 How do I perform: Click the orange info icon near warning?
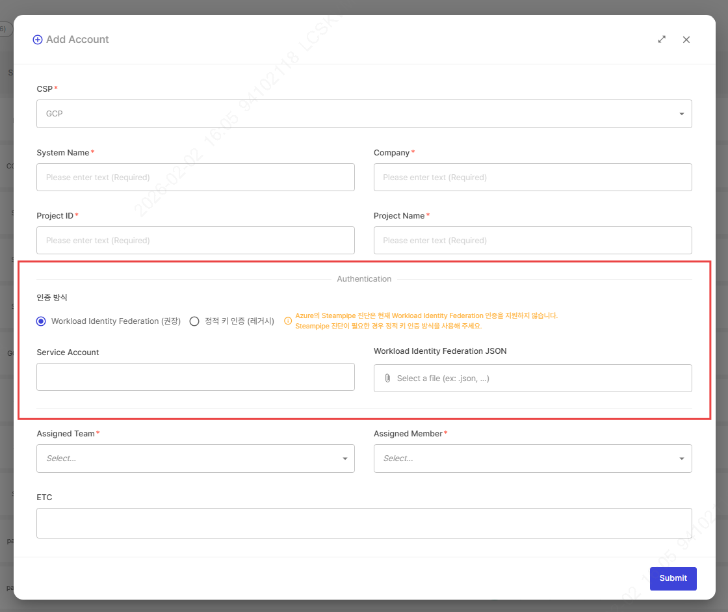point(288,321)
